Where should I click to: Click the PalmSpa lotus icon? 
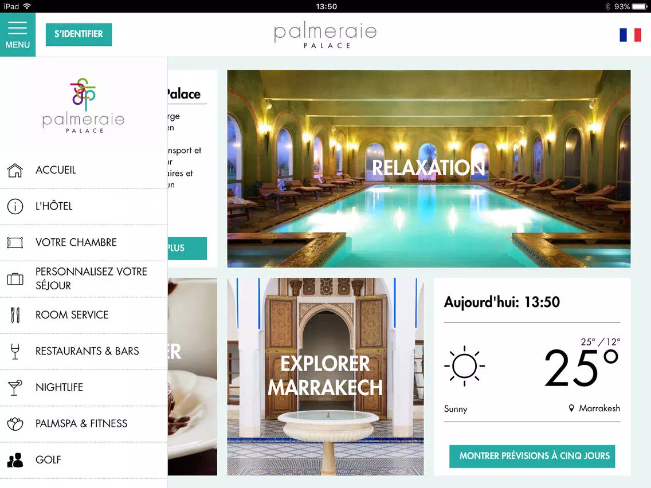coord(15,424)
